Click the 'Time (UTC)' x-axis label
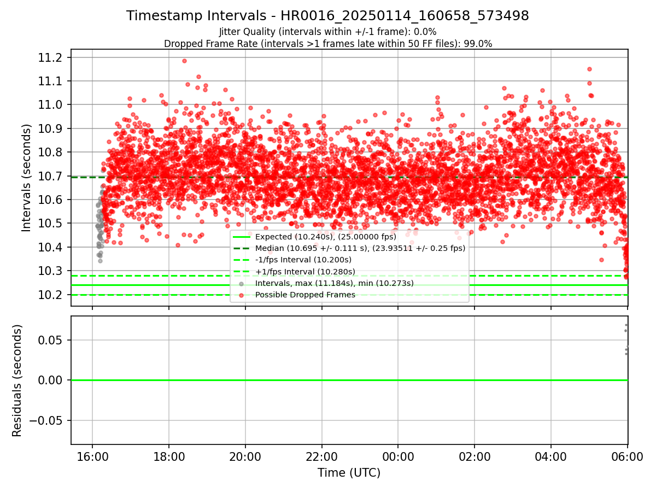 click(x=349, y=473)
